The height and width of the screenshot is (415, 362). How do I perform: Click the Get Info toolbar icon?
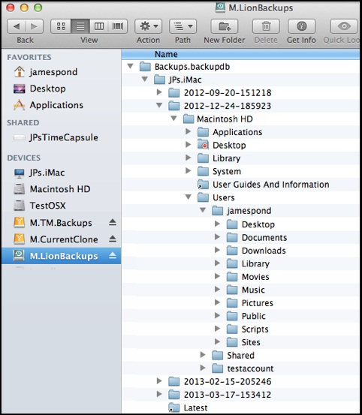coord(302,26)
